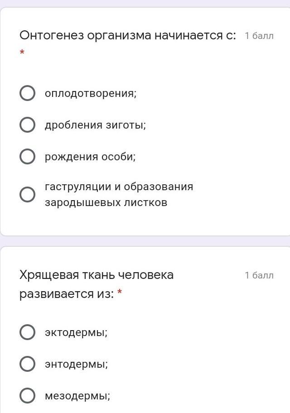290x413 pixels.
Task: Select the 'мезодермы' radio button
Action: [x=27, y=396]
